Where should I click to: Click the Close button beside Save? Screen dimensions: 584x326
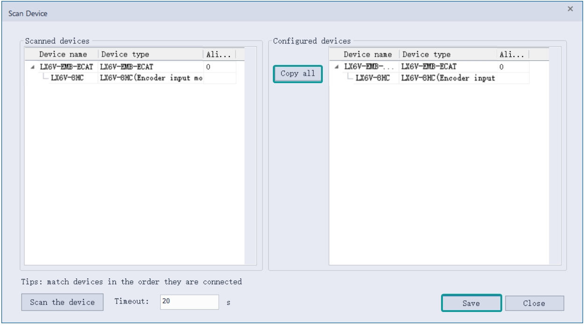[534, 303]
